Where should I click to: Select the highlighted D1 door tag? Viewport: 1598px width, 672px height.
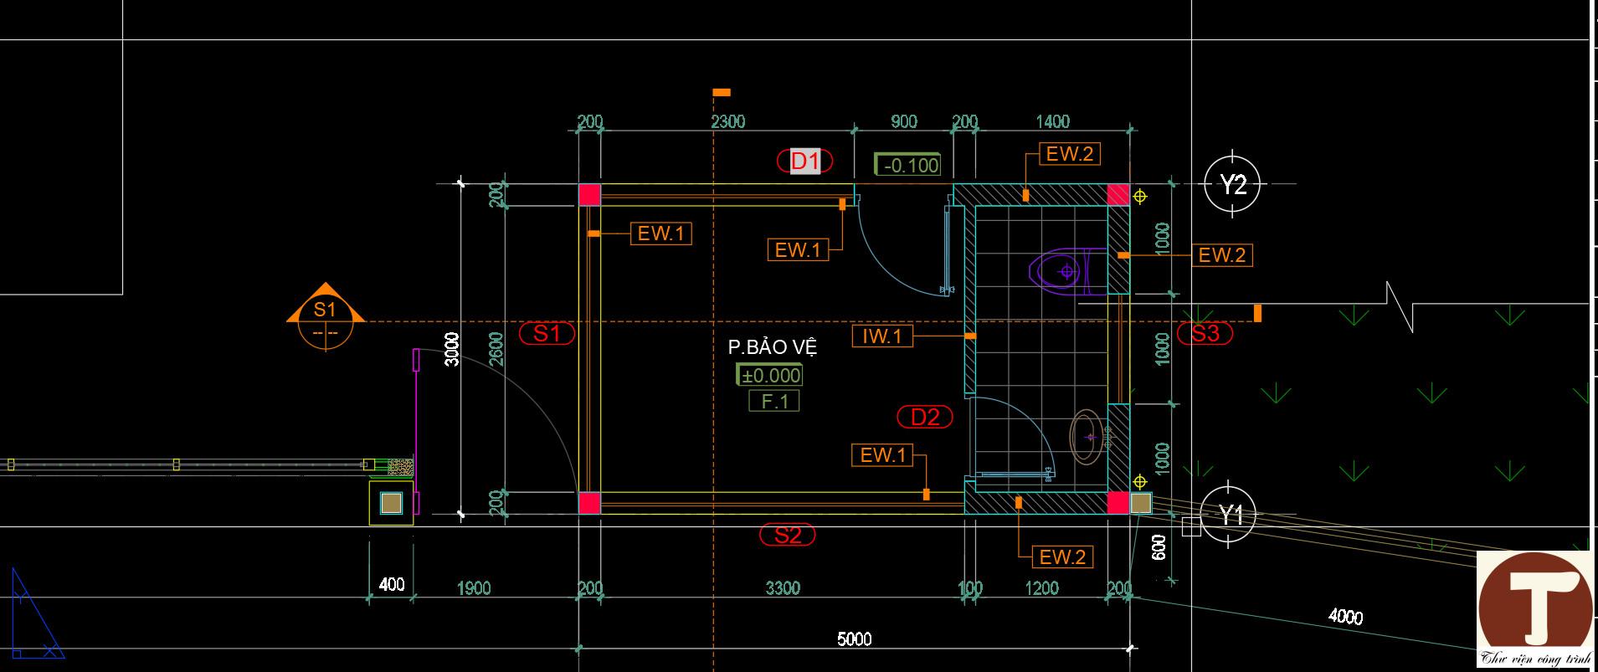point(804,161)
